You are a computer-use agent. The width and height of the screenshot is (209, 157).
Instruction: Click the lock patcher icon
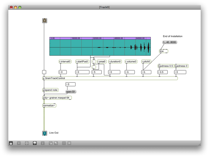(x=11, y=143)
